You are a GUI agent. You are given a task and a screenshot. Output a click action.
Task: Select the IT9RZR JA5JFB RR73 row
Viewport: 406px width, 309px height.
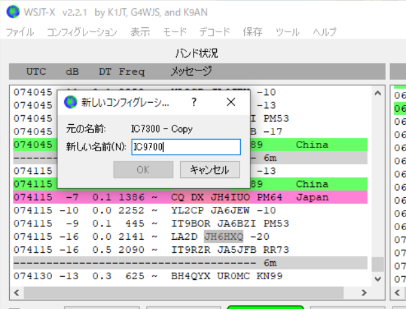coord(190,250)
